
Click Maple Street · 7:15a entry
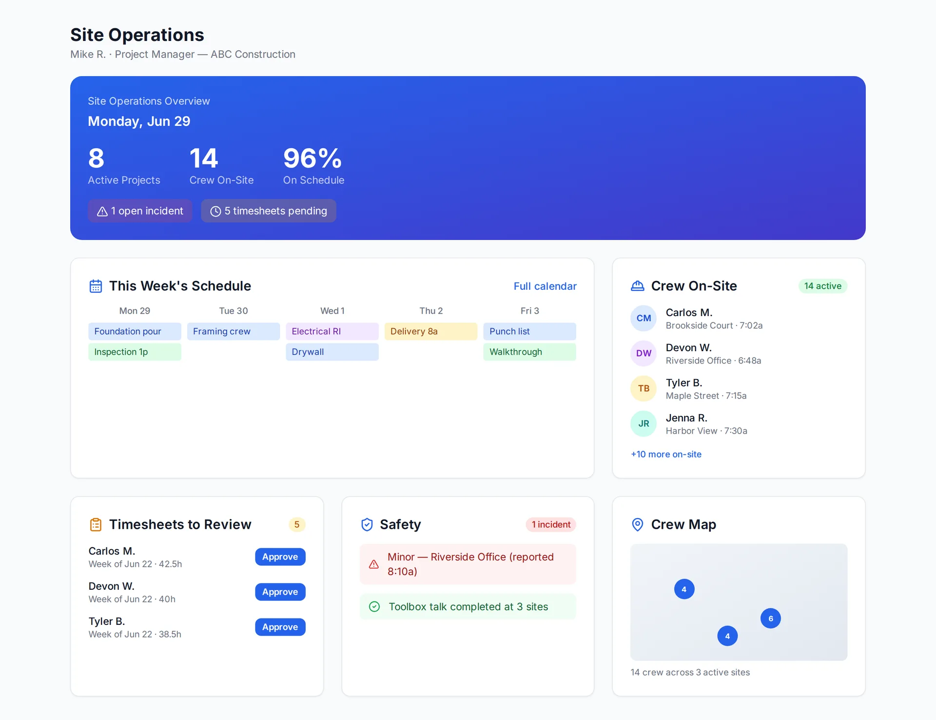click(x=706, y=396)
